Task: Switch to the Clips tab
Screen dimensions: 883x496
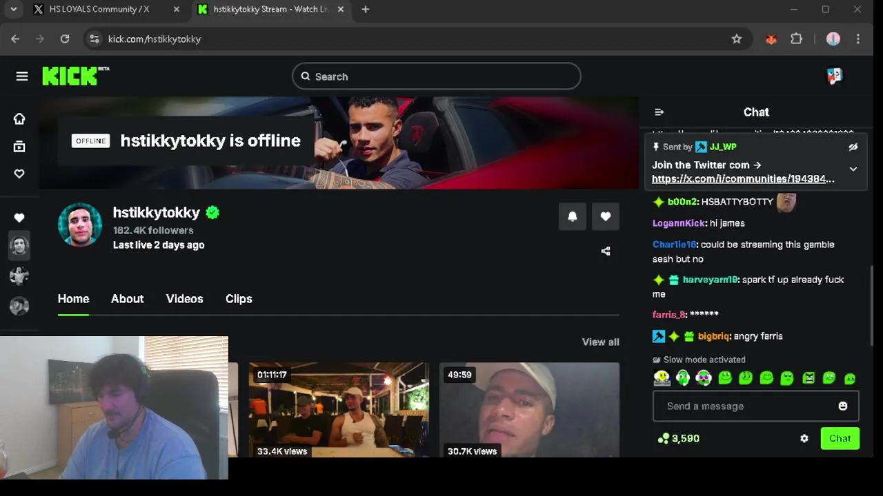Action: pos(239,299)
